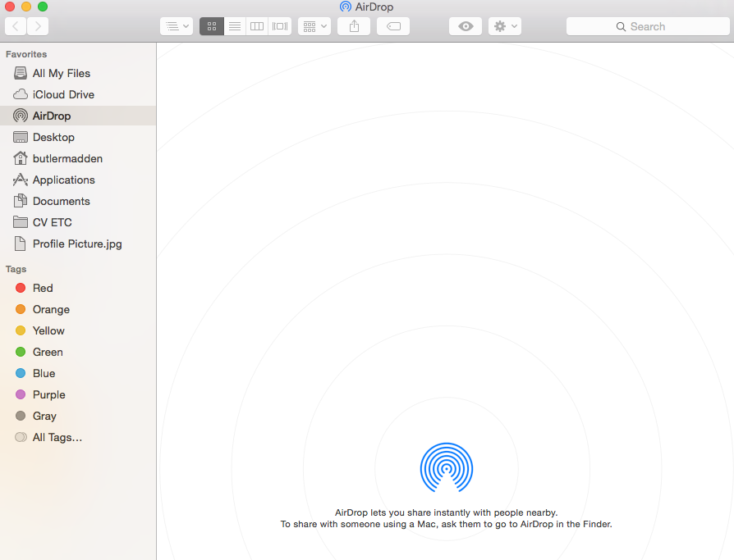Click the Share button in toolbar
The width and height of the screenshot is (734, 560).
[x=354, y=26]
